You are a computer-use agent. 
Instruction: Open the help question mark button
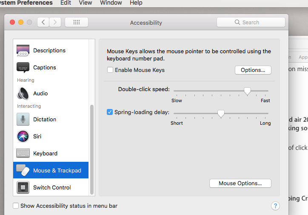click(x=275, y=206)
